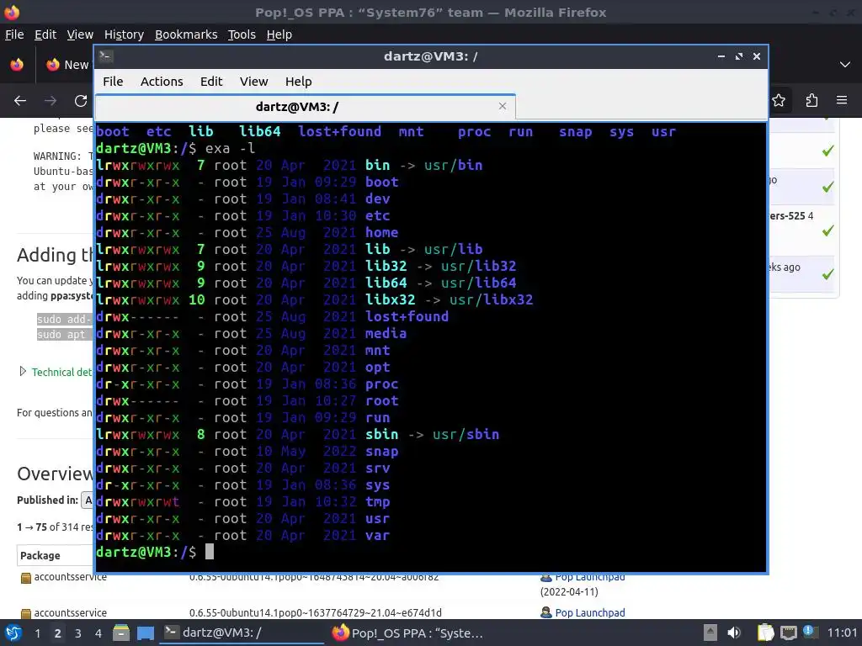Open the terminal Help menu
Viewport: 862px width, 646px height.
tap(299, 82)
